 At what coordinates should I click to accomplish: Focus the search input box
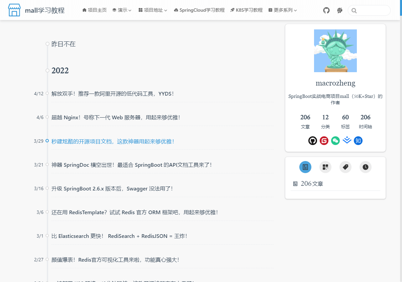click(369, 10)
